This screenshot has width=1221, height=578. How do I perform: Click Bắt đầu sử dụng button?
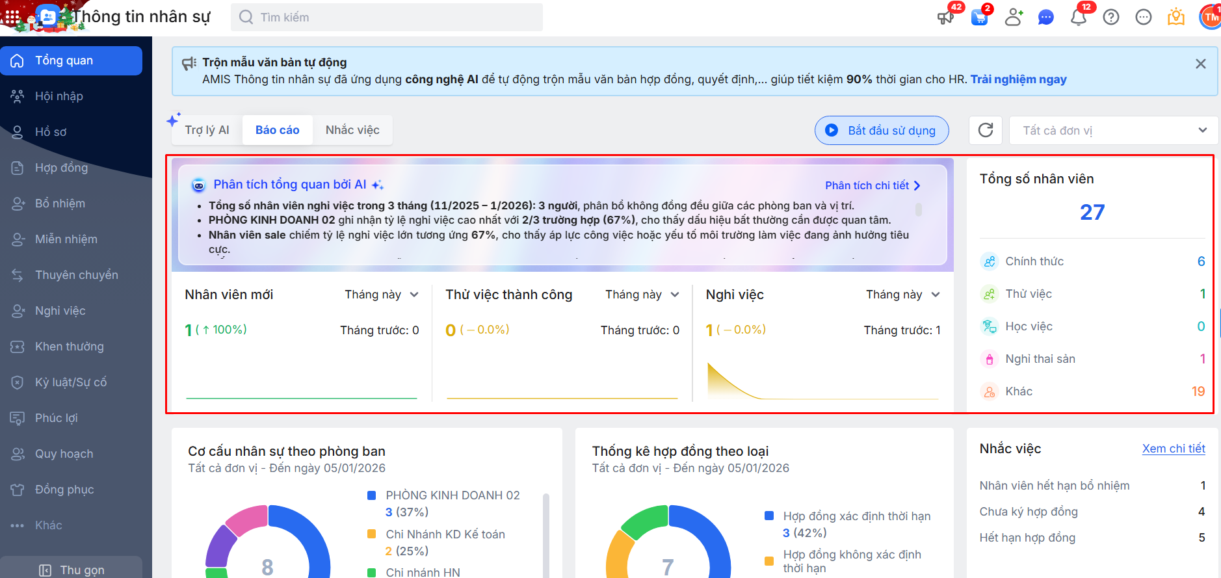pos(882,130)
